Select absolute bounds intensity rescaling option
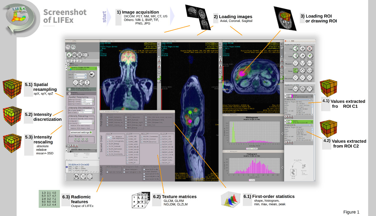The image size is (376, 216). point(70,118)
